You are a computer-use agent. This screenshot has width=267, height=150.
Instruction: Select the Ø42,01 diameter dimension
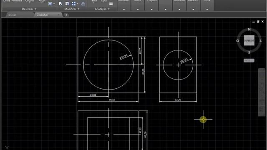pyautogui.click(x=184, y=60)
